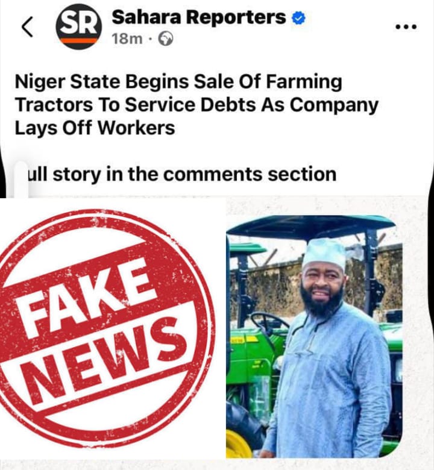Open the SR profile picture logo
This screenshot has width=434, height=470.
pyautogui.click(x=78, y=27)
